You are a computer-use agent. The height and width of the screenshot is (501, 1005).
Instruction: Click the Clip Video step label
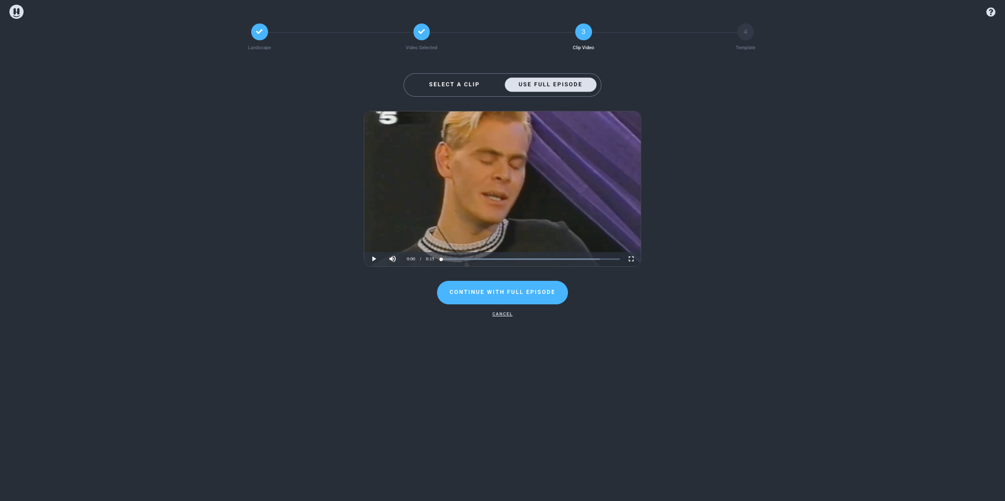583,48
